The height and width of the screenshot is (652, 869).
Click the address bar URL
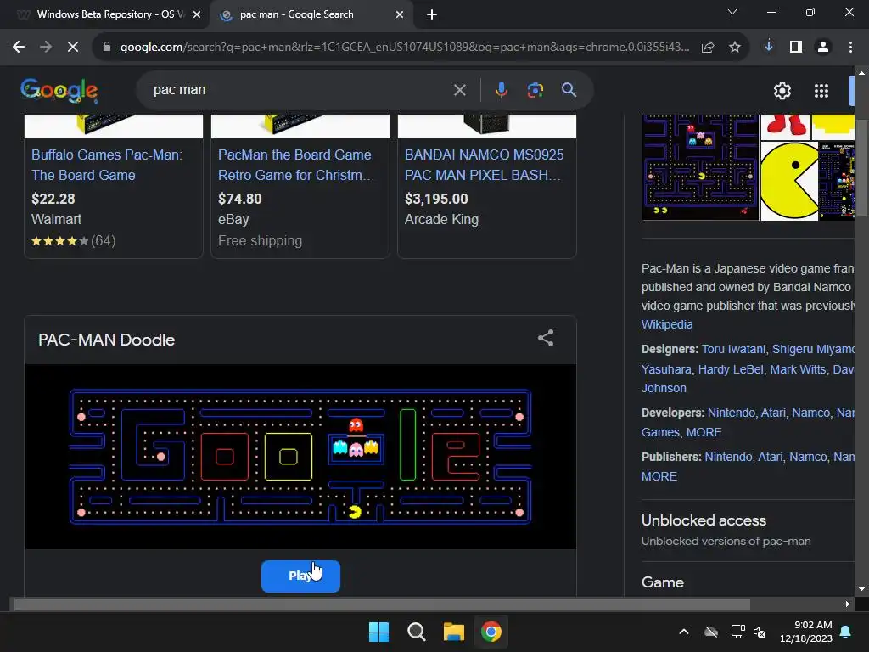tap(405, 48)
